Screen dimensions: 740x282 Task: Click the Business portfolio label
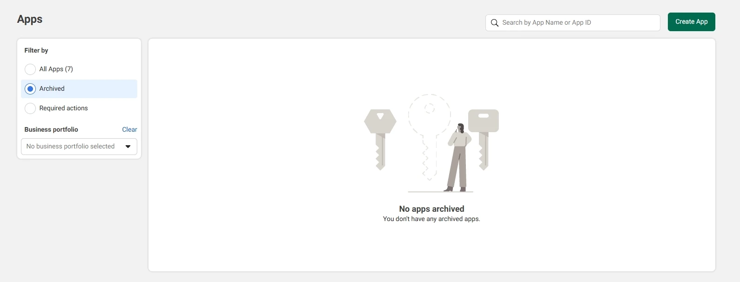[x=51, y=129]
